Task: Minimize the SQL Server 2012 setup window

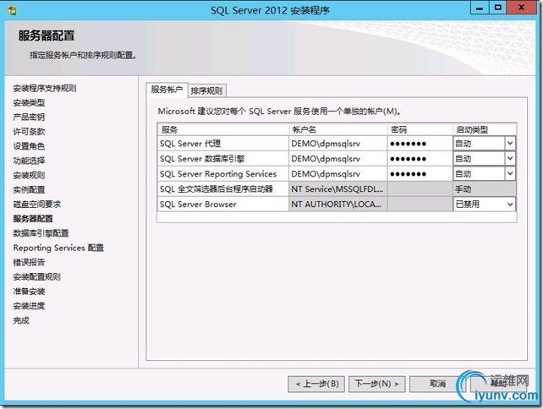Action: pos(480,8)
